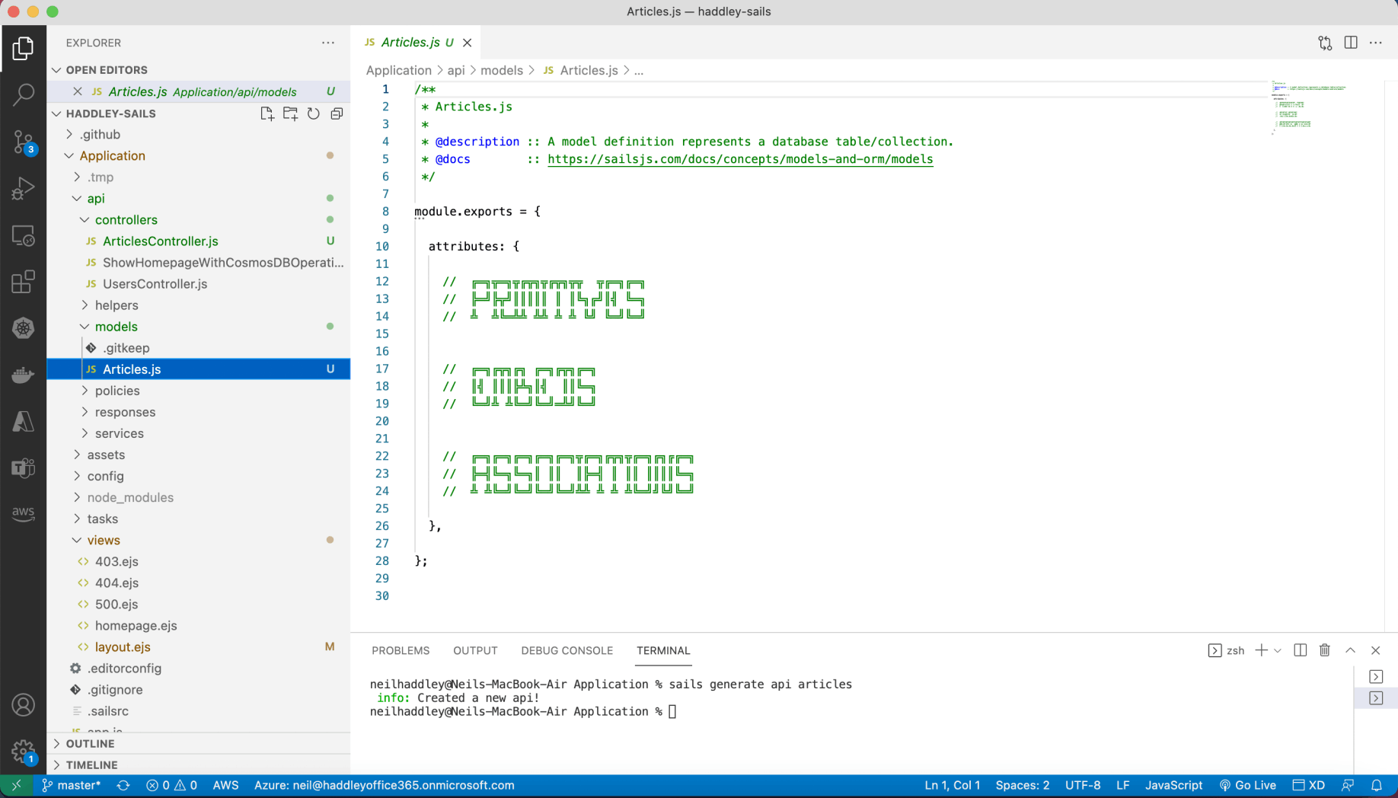
Task: Kill terminal with trash icon
Action: tap(1325, 650)
